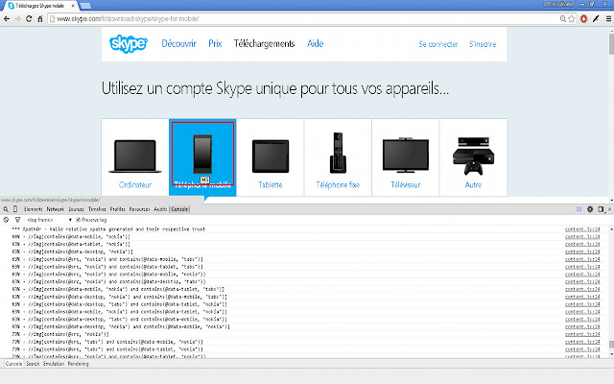Image resolution: width=614 pixels, height=384 pixels.
Task: Reload the Skype page
Action: pos(29,19)
